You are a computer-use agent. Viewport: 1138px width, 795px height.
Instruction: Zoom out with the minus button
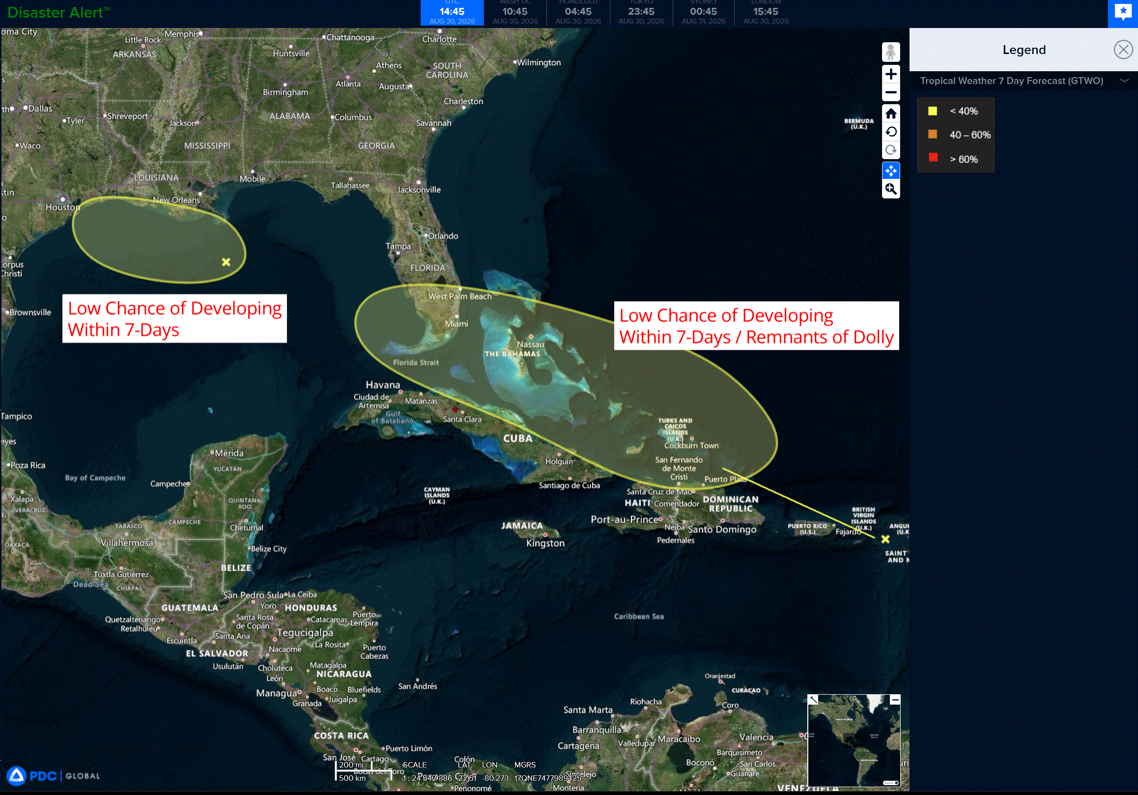(x=891, y=93)
